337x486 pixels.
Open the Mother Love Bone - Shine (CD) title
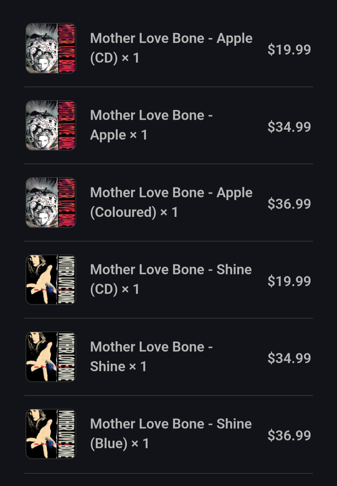[x=171, y=279]
